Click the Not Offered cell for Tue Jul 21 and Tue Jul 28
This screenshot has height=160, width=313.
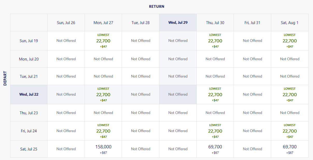140,76
